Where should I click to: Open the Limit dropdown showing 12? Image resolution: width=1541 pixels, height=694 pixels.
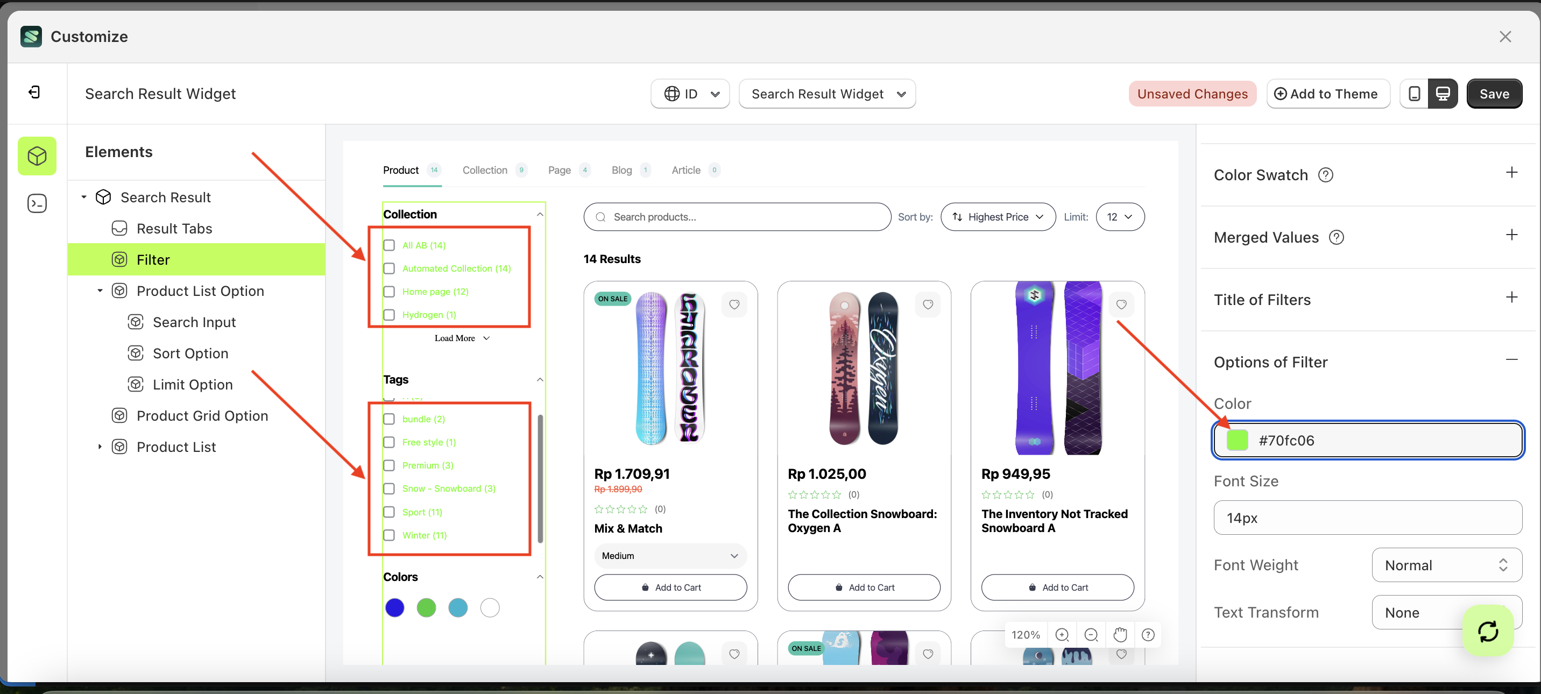point(1120,217)
